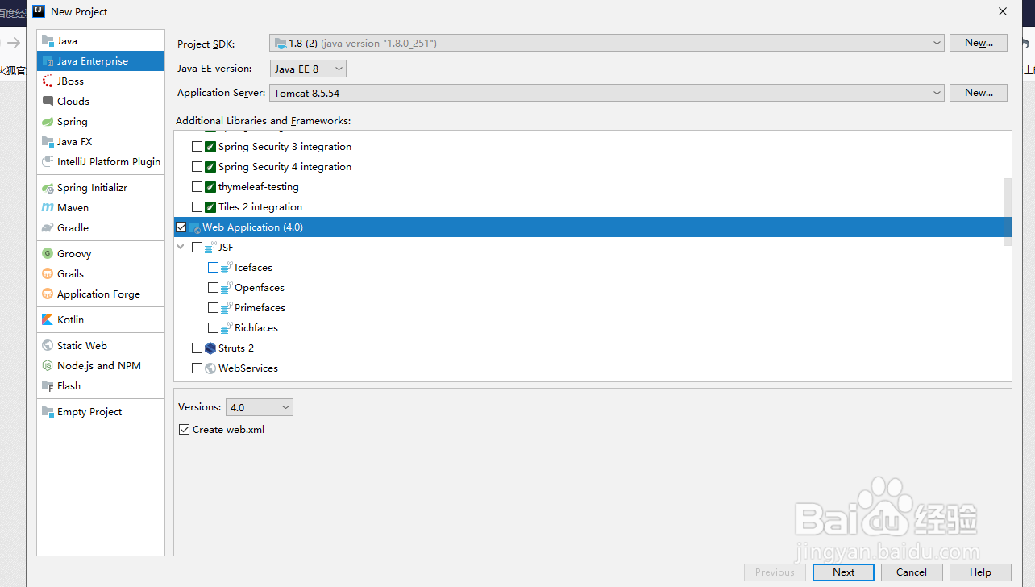Image resolution: width=1035 pixels, height=587 pixels.
Task: Click the Cancel button
Action: coord(912,572)
